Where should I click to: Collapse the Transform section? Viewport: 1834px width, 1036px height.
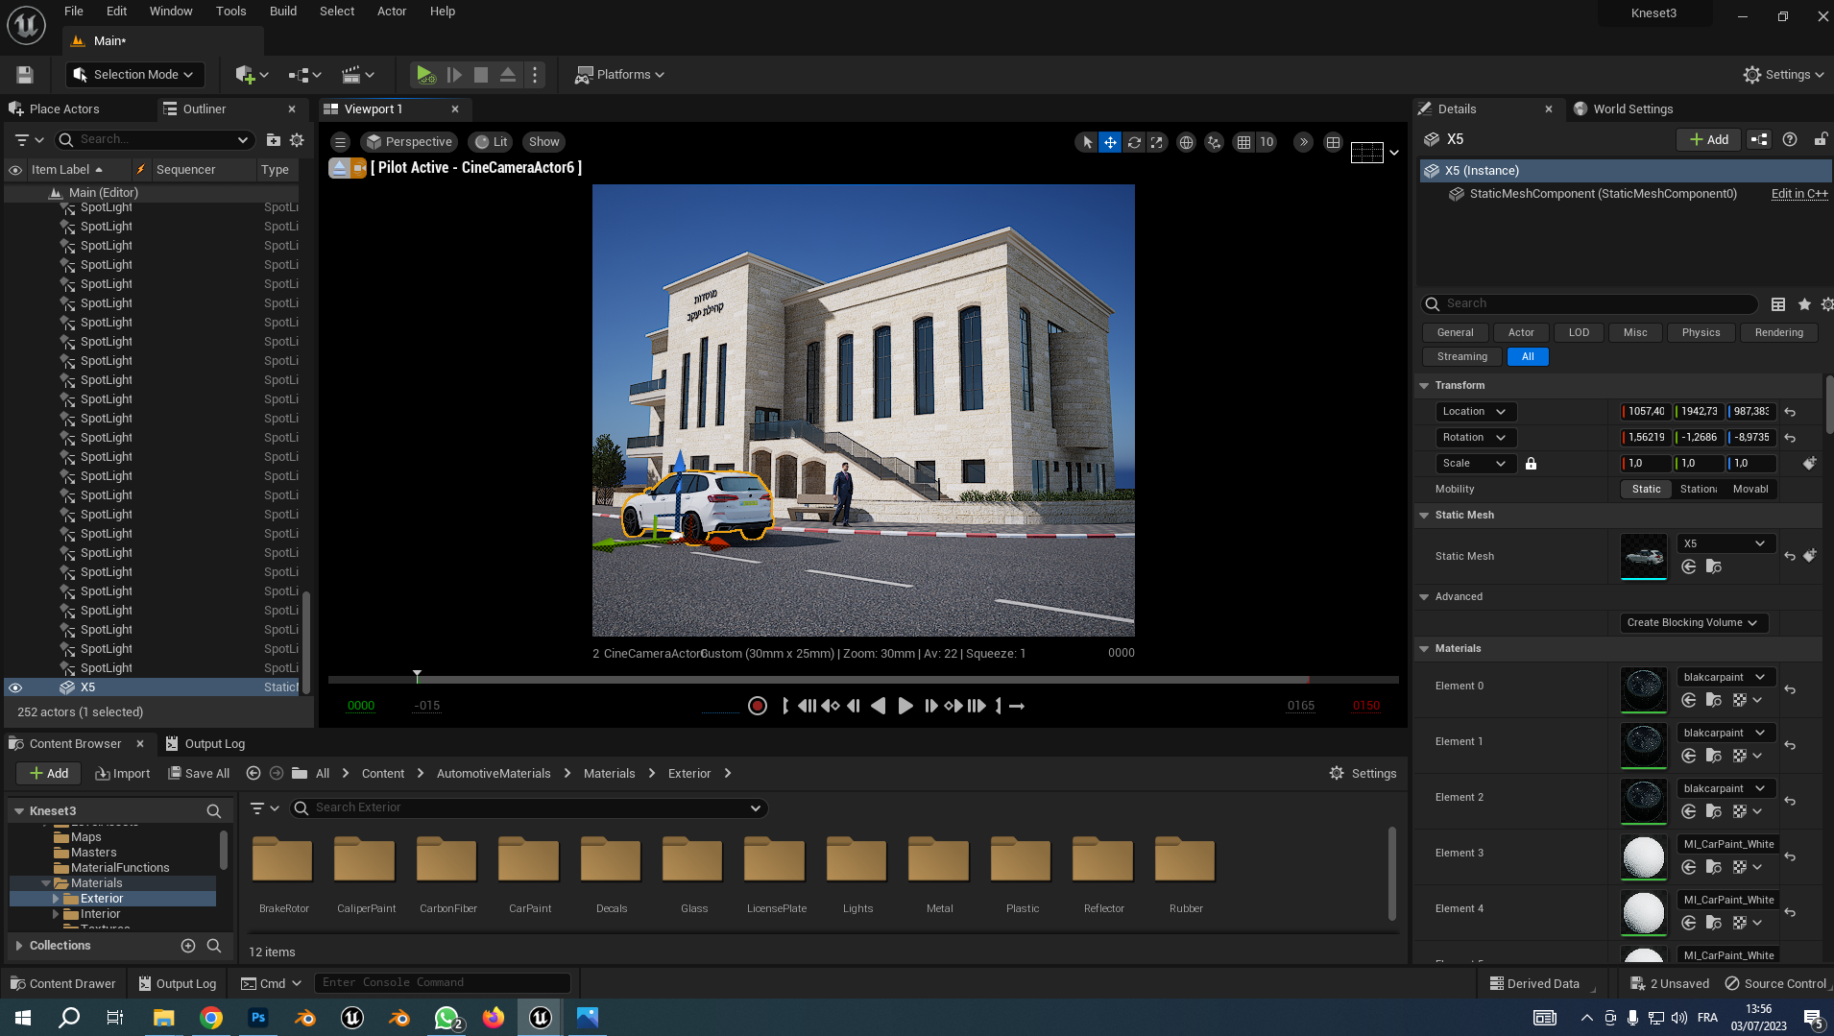(x=1425, y=385)
